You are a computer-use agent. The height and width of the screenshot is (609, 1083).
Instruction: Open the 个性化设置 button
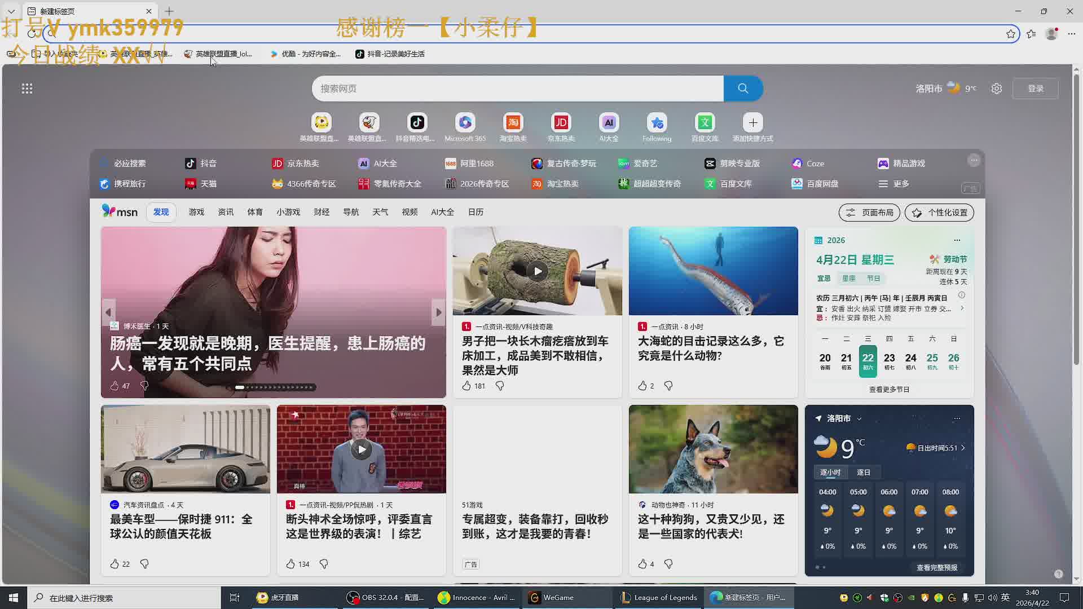939,213
